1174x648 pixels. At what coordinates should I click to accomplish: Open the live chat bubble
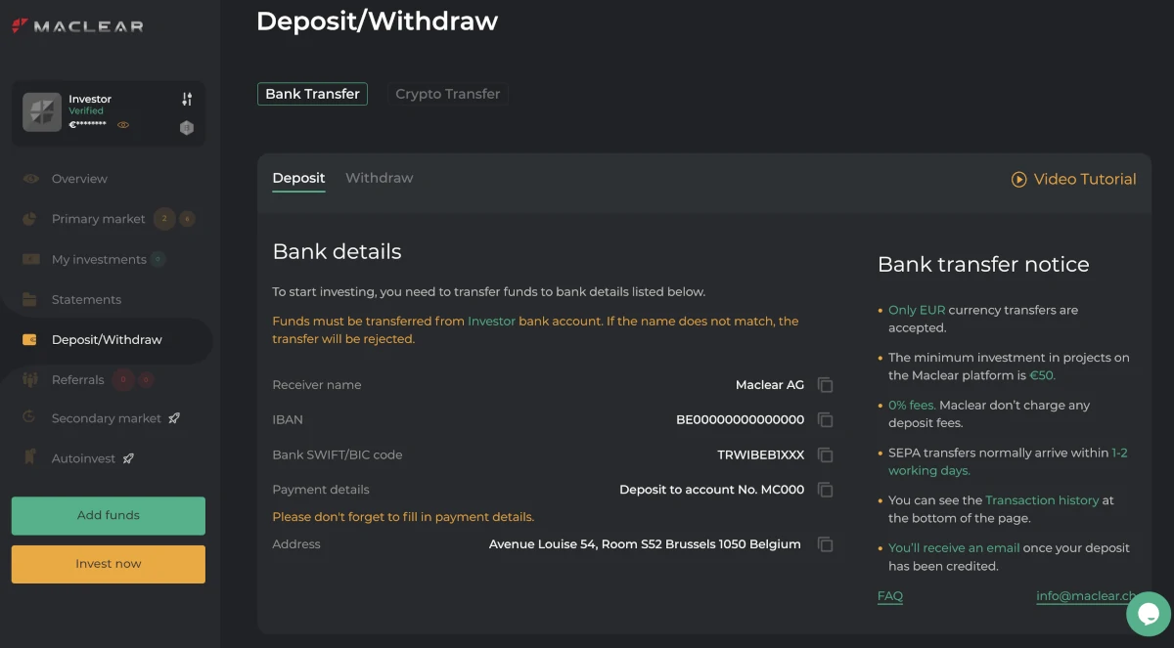(1149, 614)
